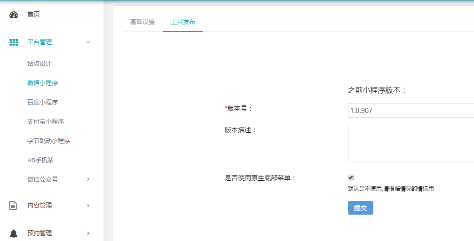Click the grid icon beside 平台管理
The width and height of the screenshot is (474, 241).
tap(14, 42)
